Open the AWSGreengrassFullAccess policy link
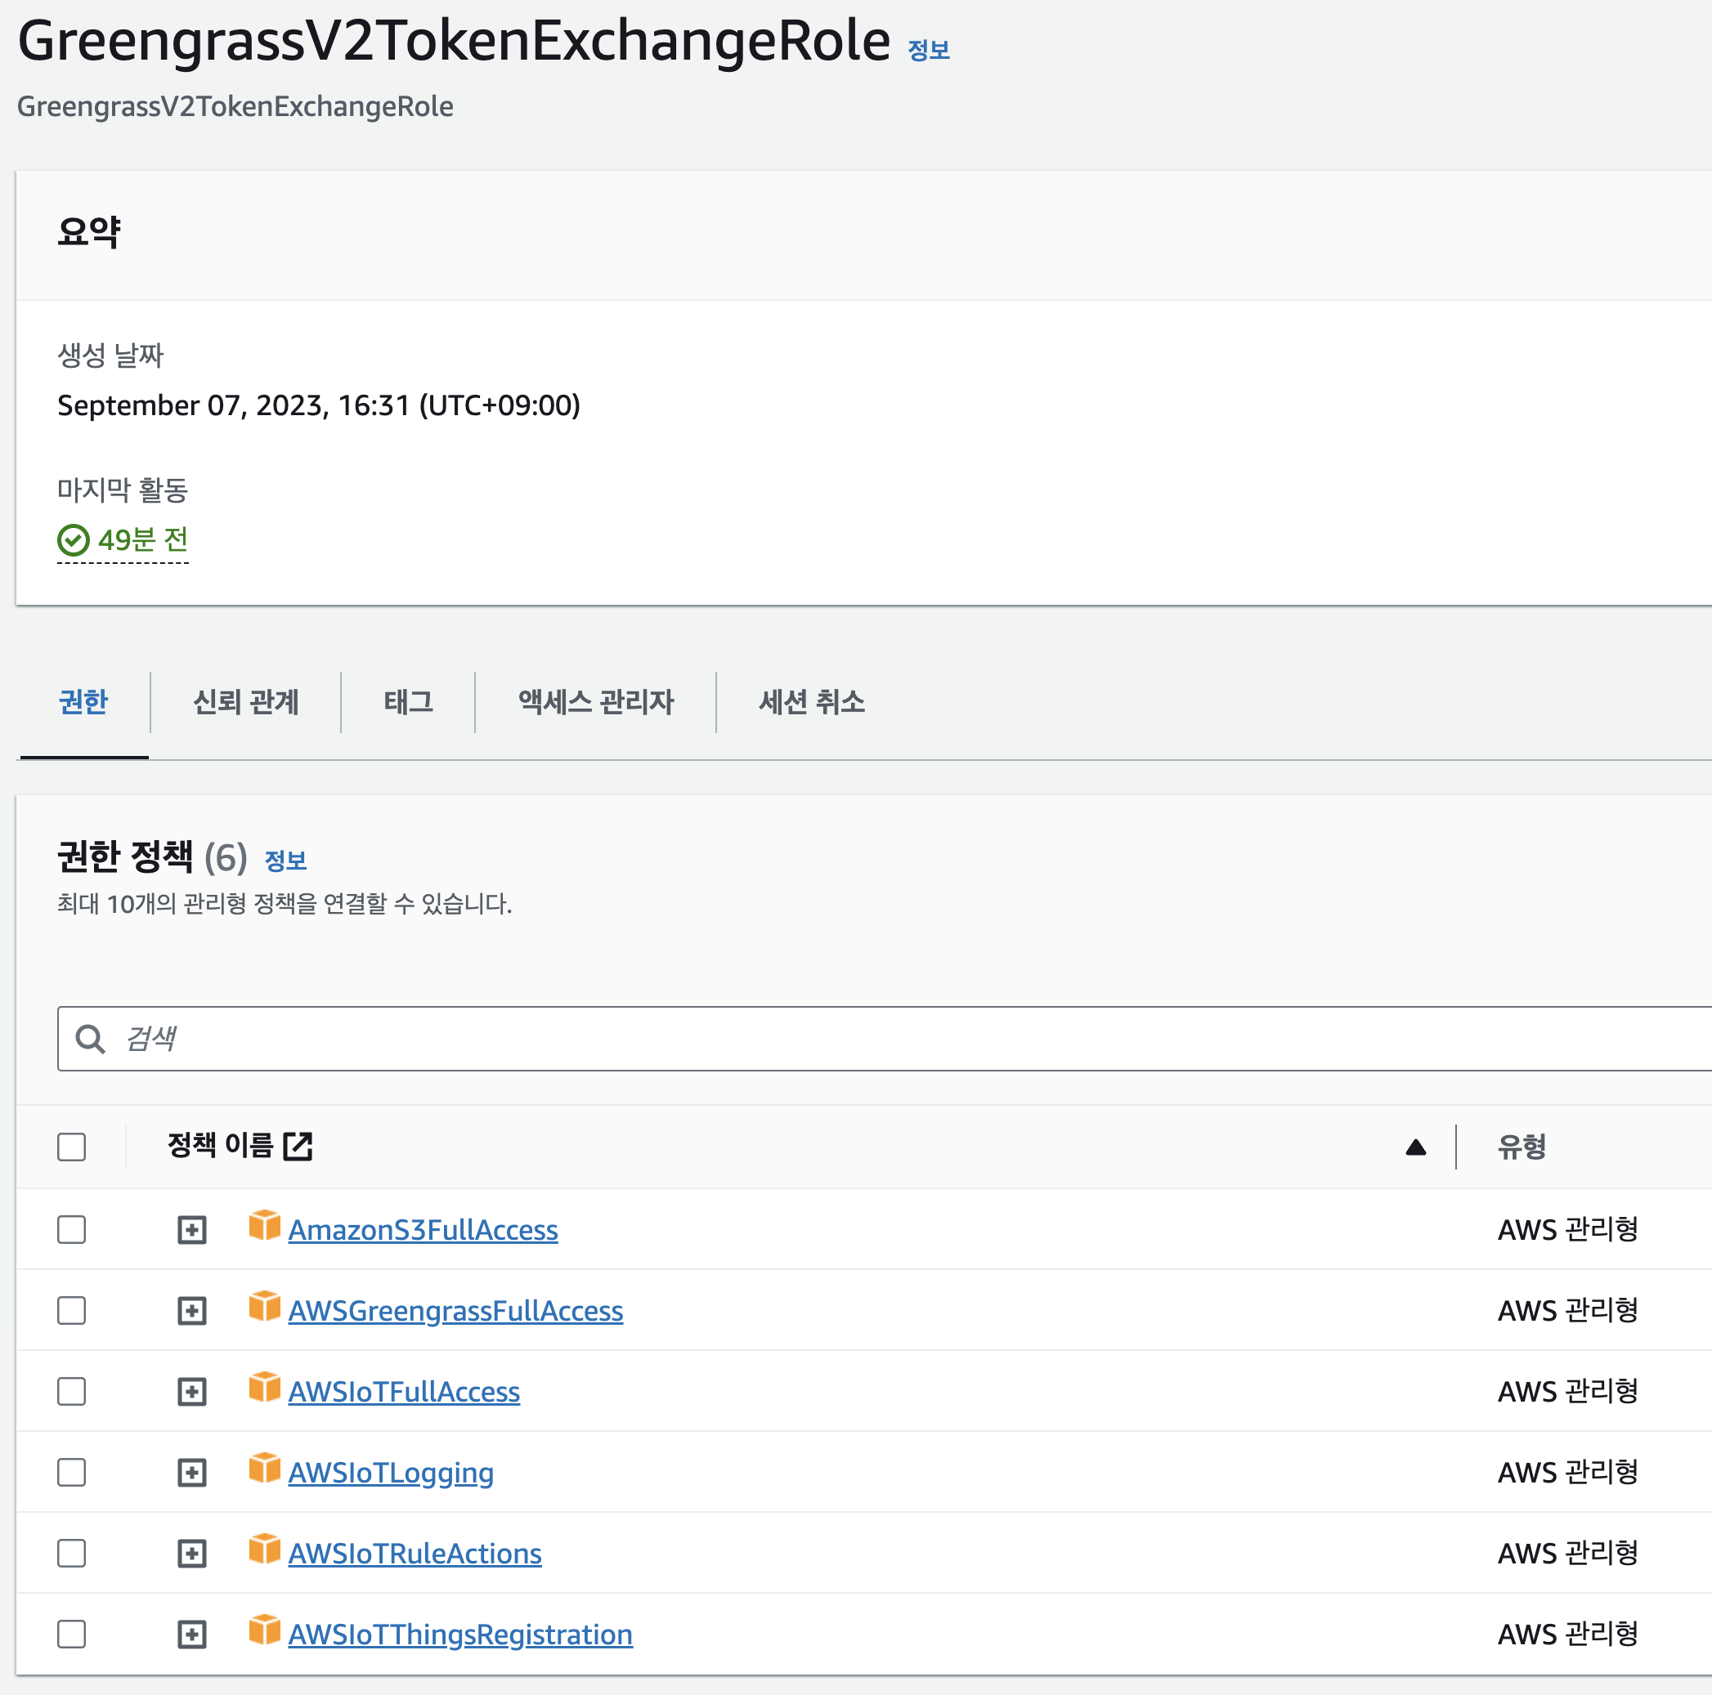 click(455, 1311)
